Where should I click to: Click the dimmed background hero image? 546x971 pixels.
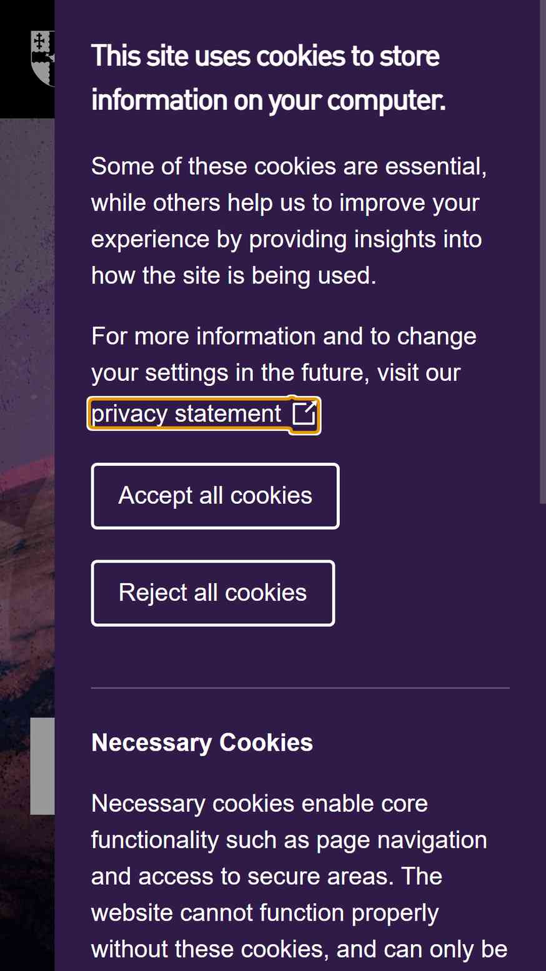click(27, 437)
